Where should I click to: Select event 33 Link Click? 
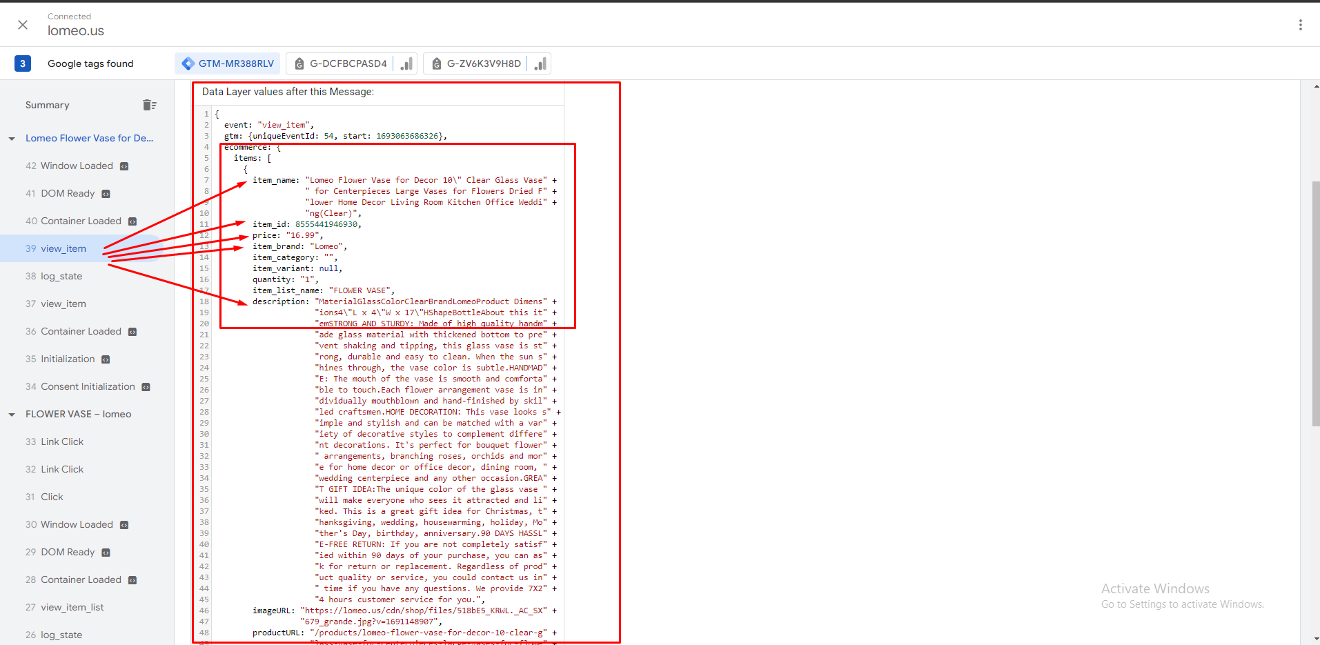pyautogui.click(x=61, y=441)
